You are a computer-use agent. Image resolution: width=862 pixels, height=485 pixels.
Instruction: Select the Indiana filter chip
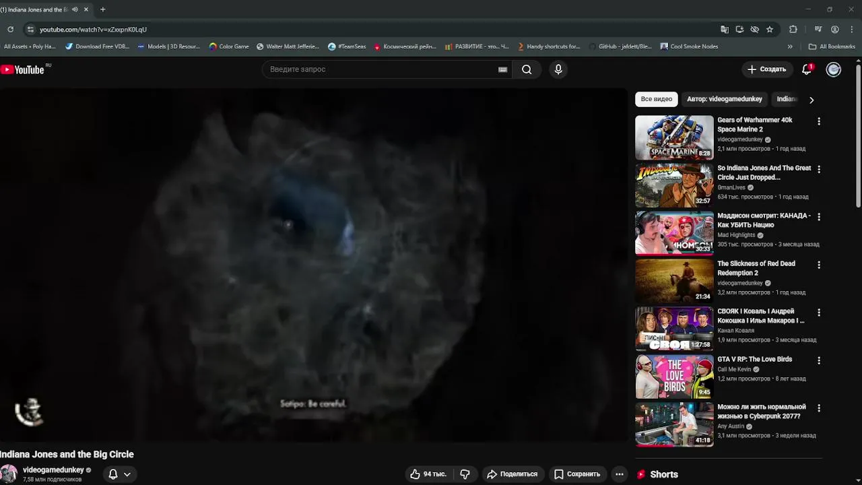787,99
